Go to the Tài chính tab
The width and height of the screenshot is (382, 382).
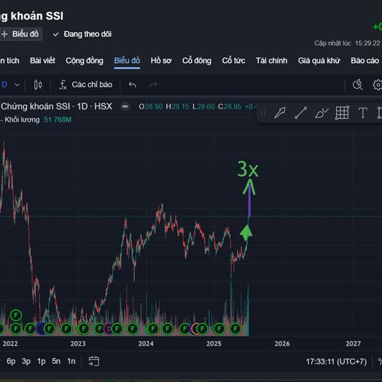pos(271,60)
